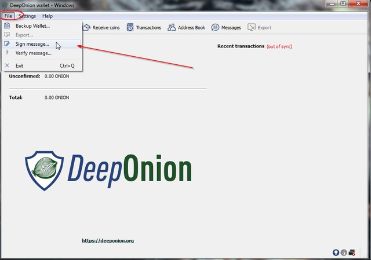This screenshot has width=371, height=260.
Task: Choose Verify message... menu entry
Action: pyautogui.click(x=42, y=53)
